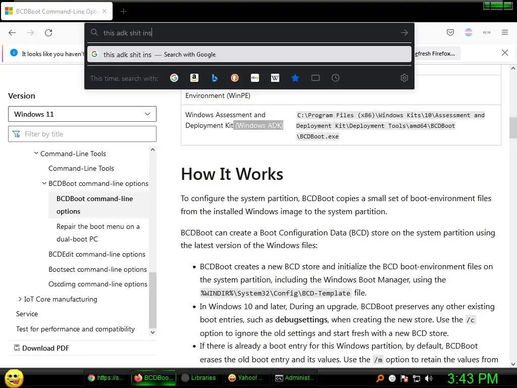Search this time with Google

point(174,78)
